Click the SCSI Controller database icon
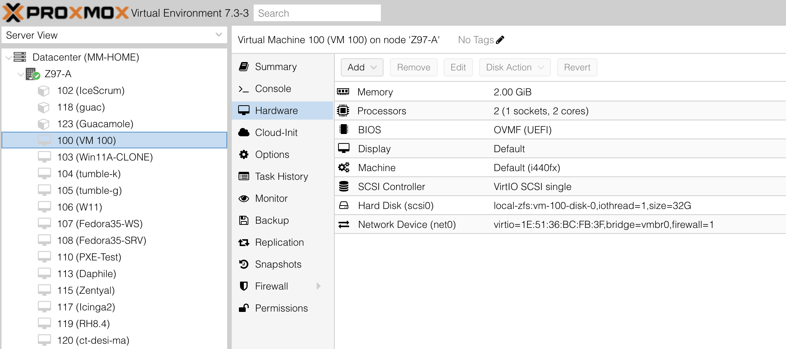Viewport: 786px width, 349px height. pyautogui.click(x=344, y=186)
